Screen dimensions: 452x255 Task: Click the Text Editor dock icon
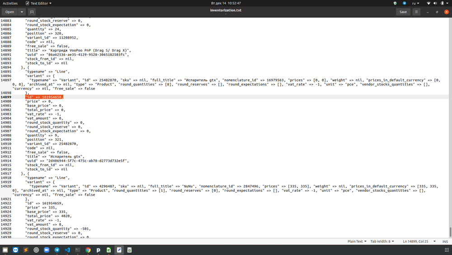[119, 250]
